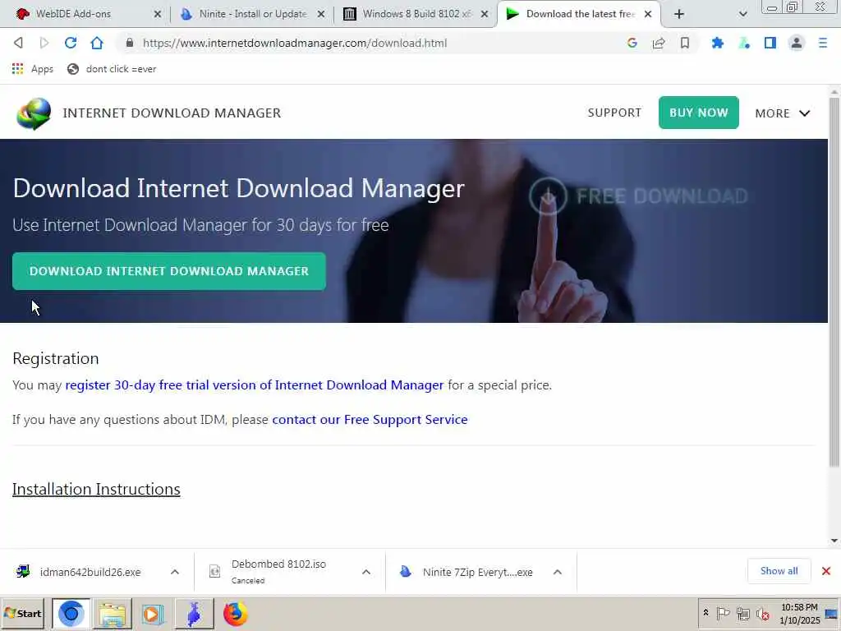Click the network tray icon
841x631 pixels.
pyautogui.click(x=742, y=613)
